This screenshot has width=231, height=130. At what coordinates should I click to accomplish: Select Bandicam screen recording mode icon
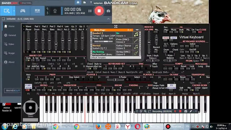click(x=7, y=11)
